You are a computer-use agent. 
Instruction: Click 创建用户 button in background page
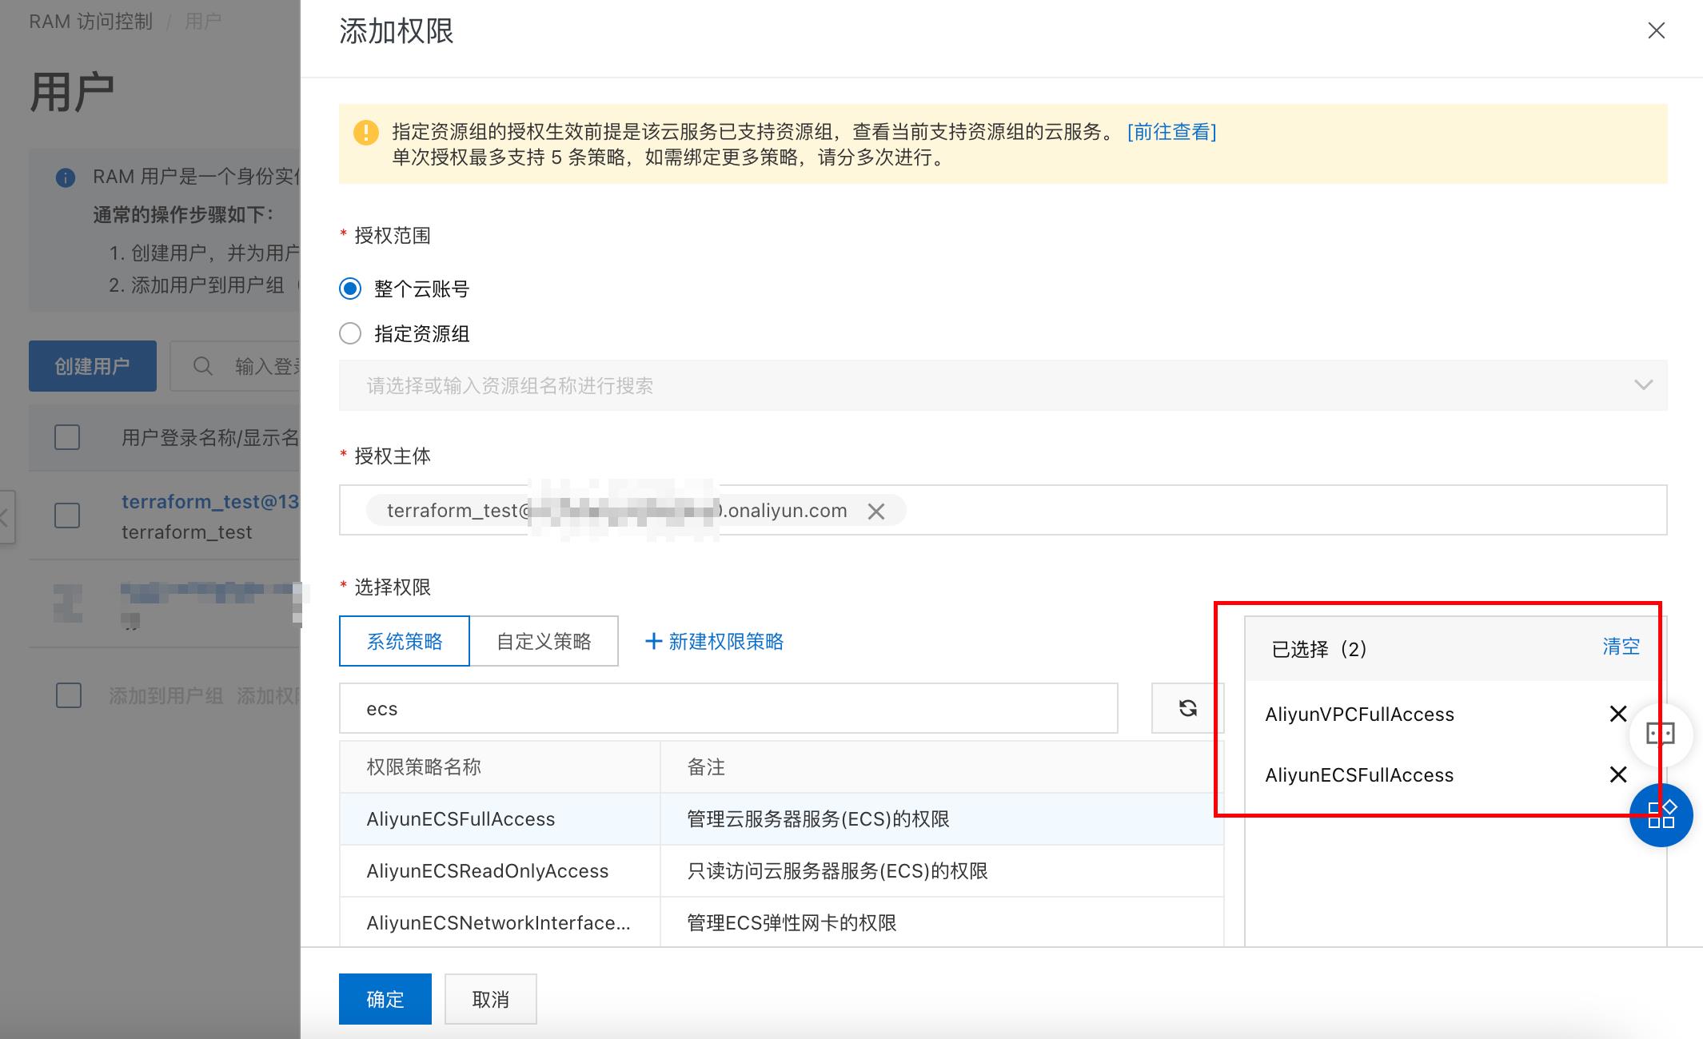pyautogui.click(x=93, y=366)
